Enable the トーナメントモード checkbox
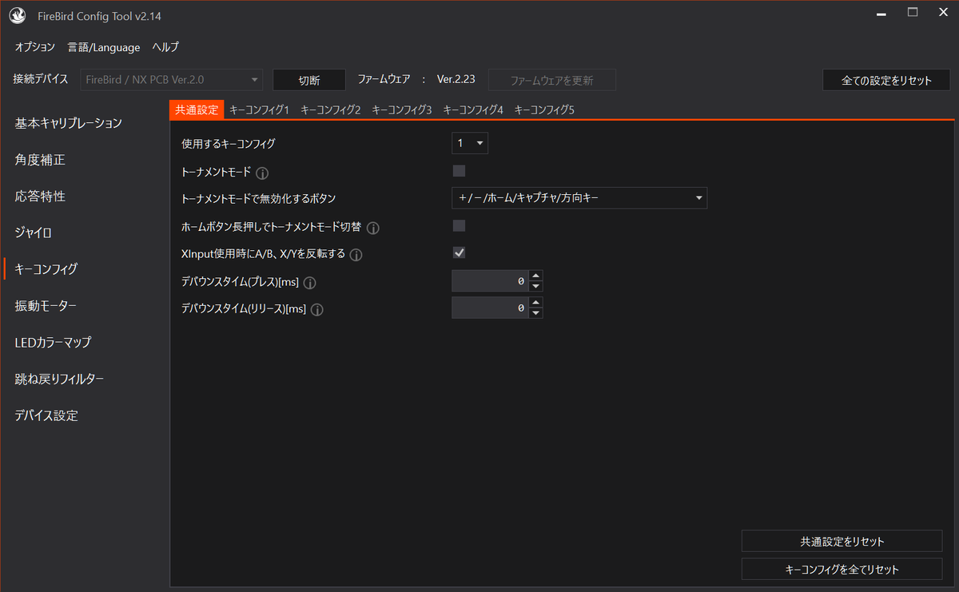 459,170
